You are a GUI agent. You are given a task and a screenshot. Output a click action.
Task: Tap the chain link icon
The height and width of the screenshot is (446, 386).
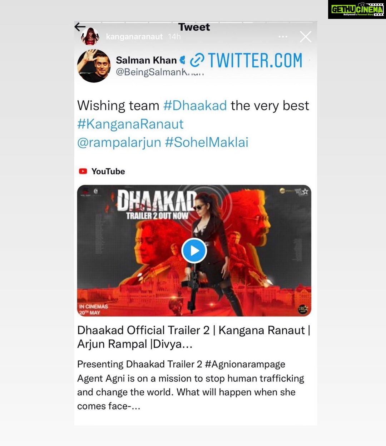click(197, 61)
